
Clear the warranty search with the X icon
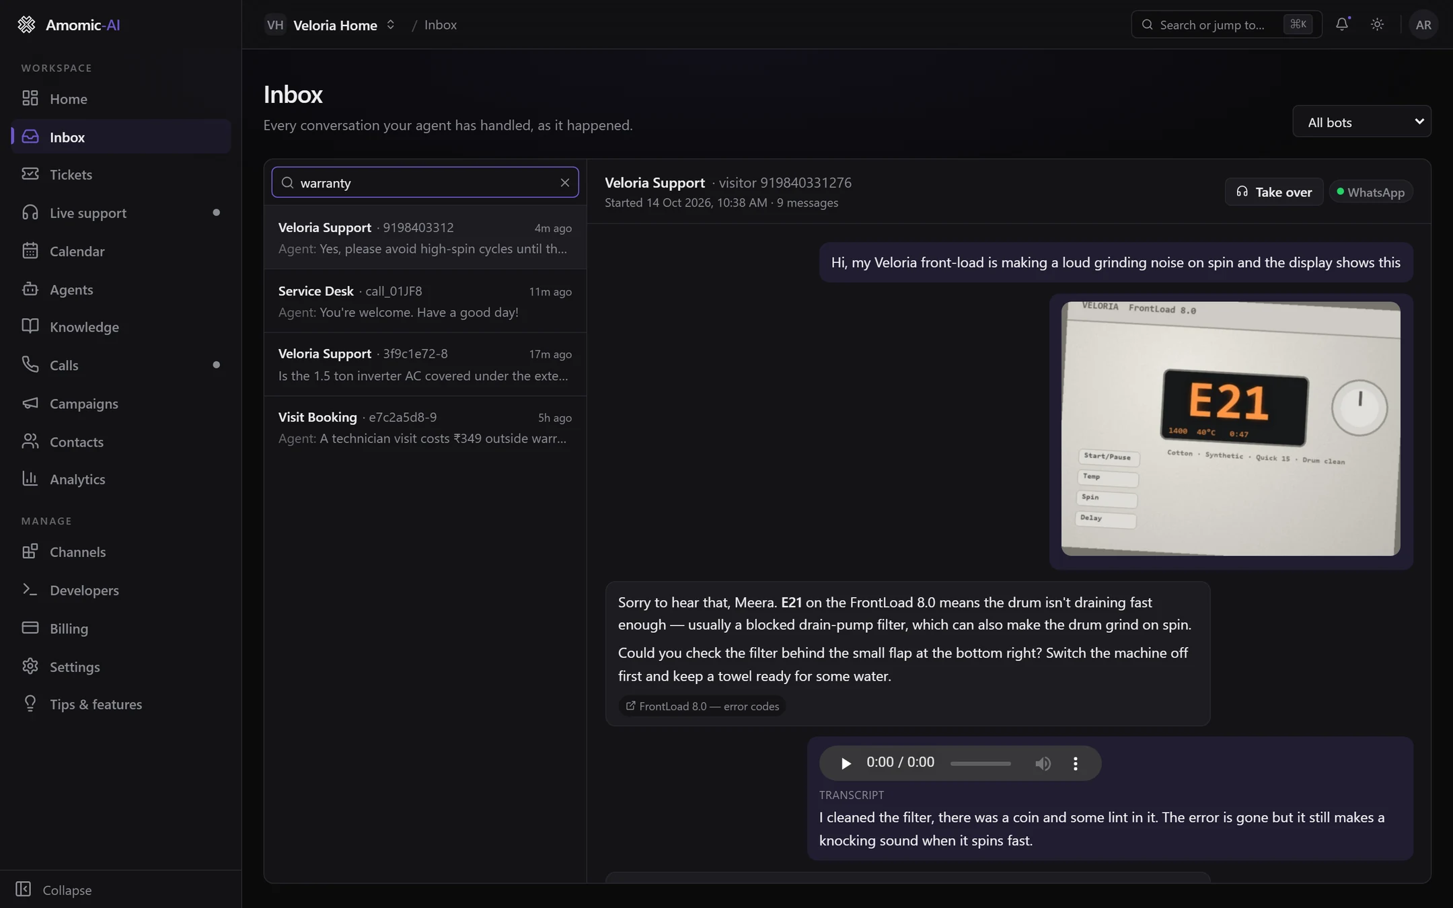click(565, 182)
